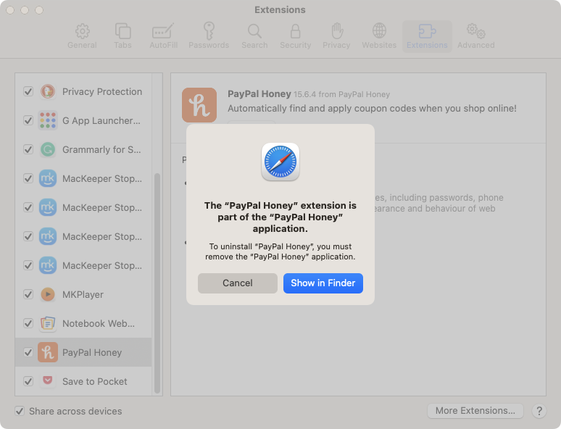
Task: Uncheck the Notebook Web extension checkbox
Action: [28, 323]
